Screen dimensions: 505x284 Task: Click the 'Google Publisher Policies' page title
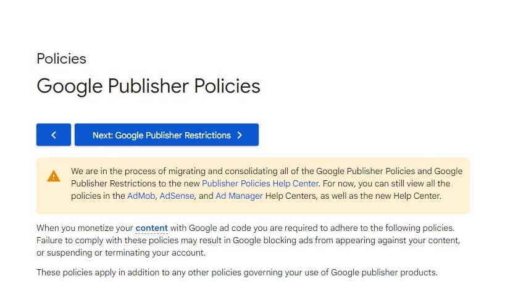pyautogui.click(x=148, y=86)
